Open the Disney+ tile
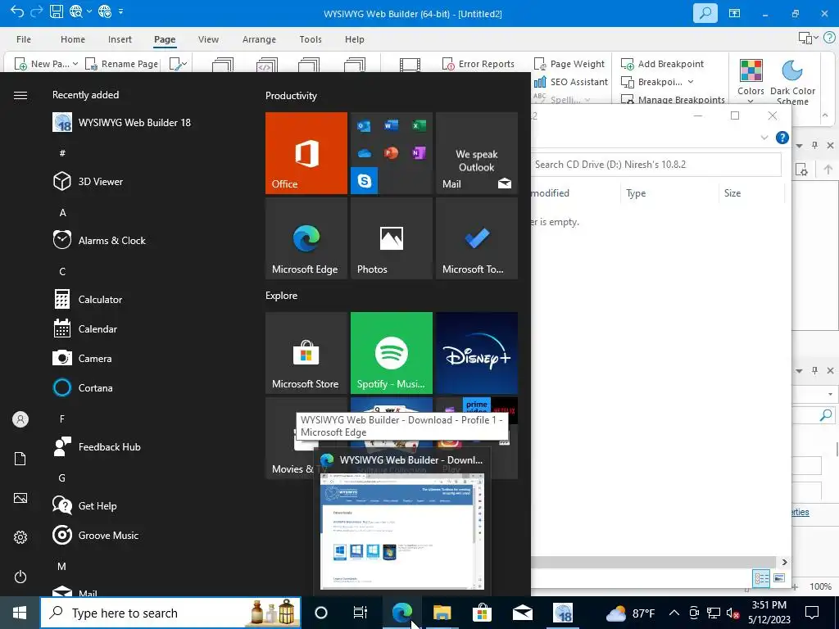 point(477,353)
